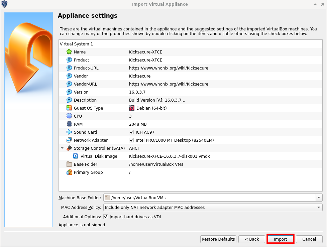Select the Base Folder row
Viewport: 327px width, 247px height.
[x=85, y=164]
